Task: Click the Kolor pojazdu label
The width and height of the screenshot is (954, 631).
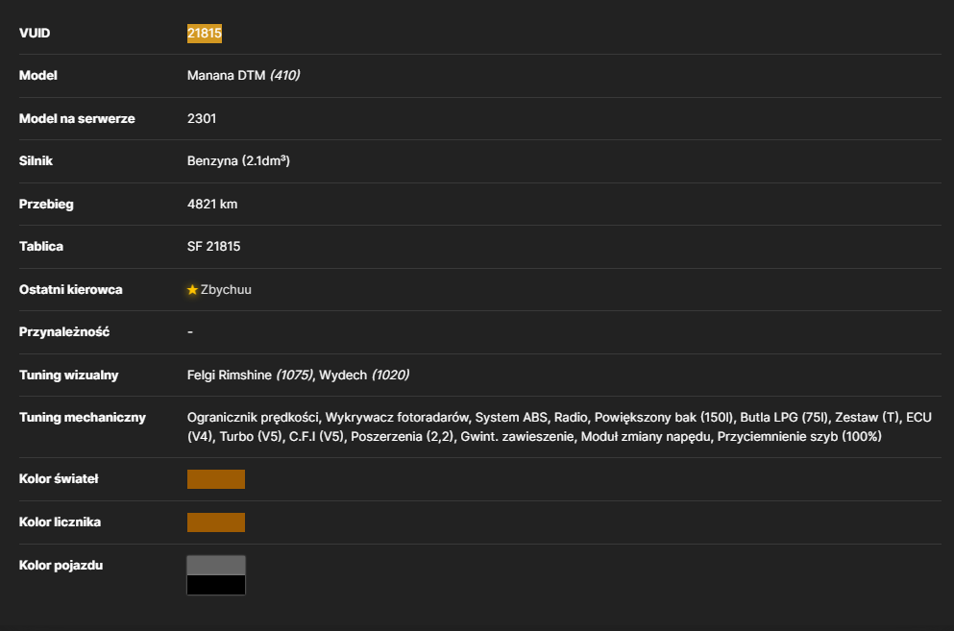Action: click(61, 566)
